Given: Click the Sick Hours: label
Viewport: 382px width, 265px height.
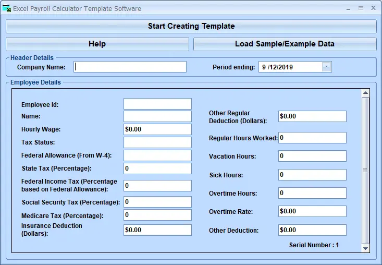Looking at the screenshot, I should coord(226,175).
